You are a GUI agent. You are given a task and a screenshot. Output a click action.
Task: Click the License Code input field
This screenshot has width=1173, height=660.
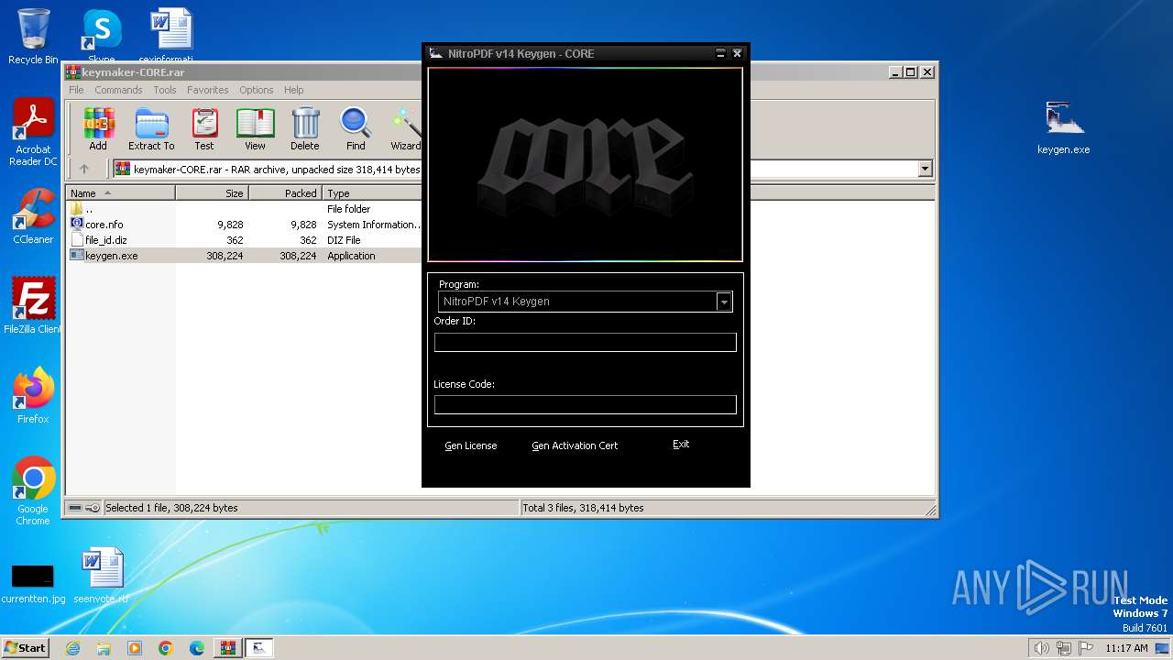pyautogui.click(x=585, y=404)
